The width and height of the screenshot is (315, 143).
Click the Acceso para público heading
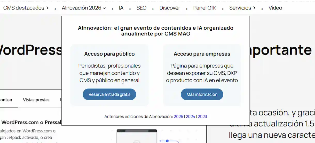tap(109, 54)
